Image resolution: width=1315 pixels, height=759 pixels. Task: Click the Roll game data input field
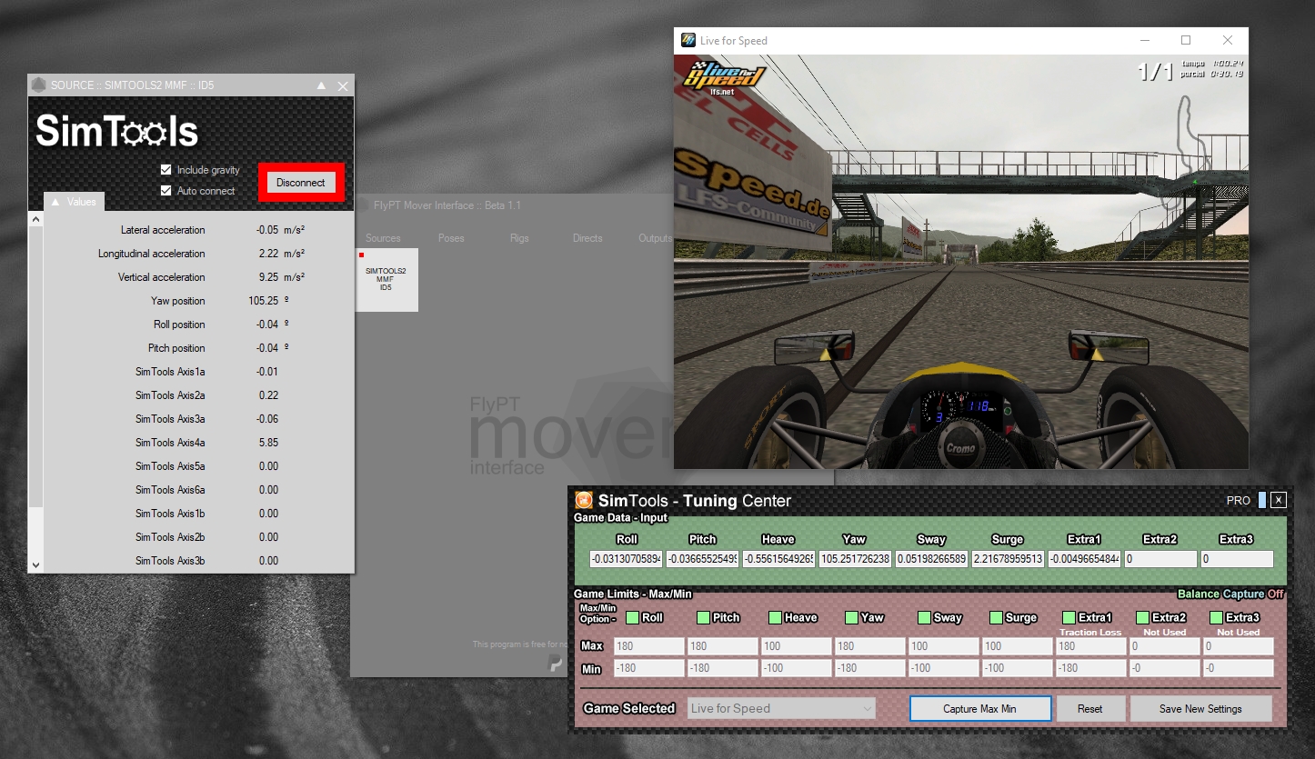627,559
